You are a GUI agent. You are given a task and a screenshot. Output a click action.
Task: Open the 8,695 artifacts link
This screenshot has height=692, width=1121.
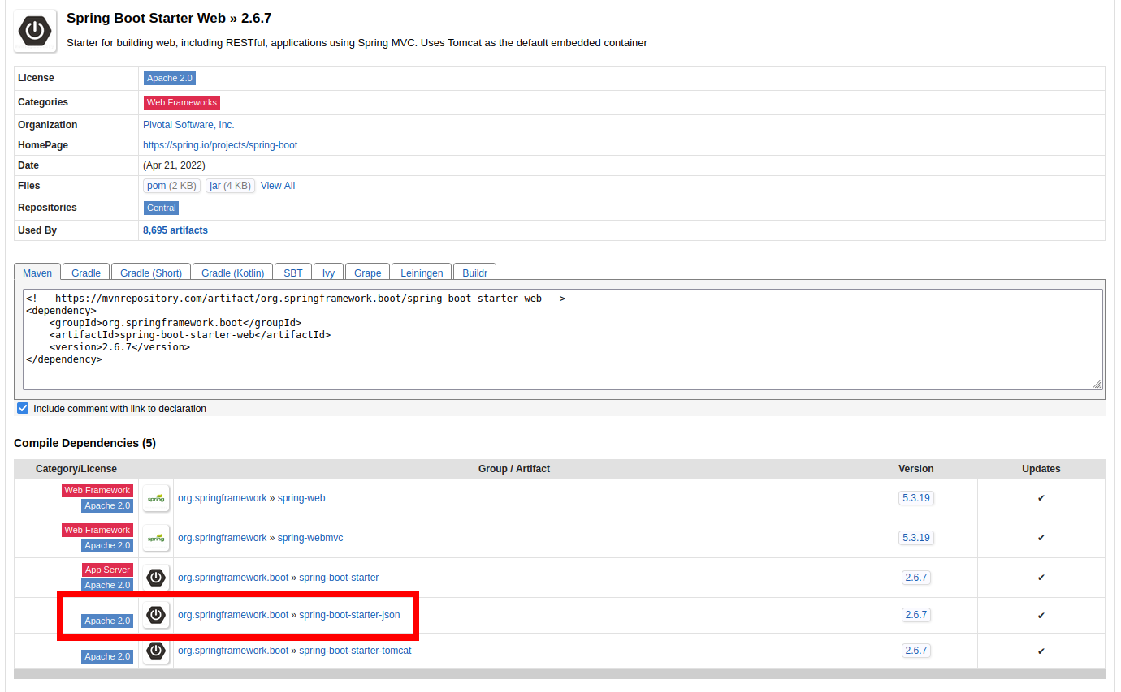point(175,230)
